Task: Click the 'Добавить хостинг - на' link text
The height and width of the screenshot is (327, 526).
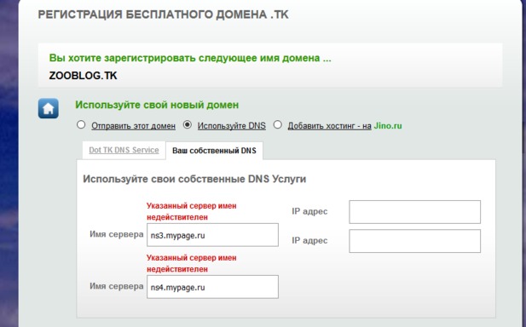Action: point(329,126)
